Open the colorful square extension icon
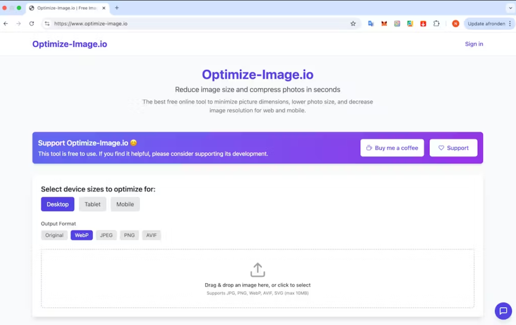The height and width of the screenshot is (325, 516). [x=397, y=24]
